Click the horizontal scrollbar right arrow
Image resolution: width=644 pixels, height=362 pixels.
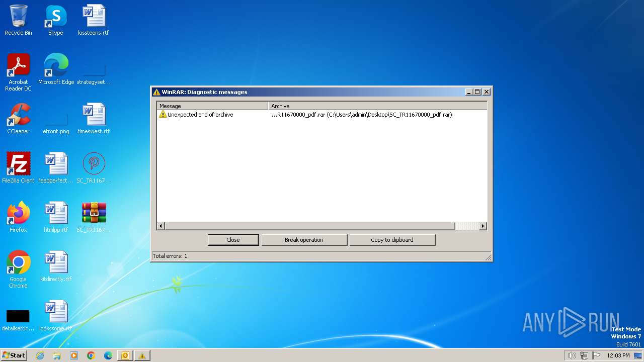[483, 226]
